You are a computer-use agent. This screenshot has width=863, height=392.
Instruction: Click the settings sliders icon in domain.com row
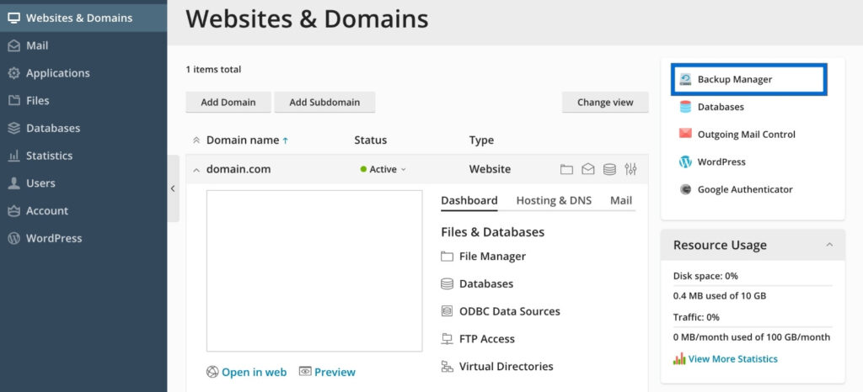630,170
